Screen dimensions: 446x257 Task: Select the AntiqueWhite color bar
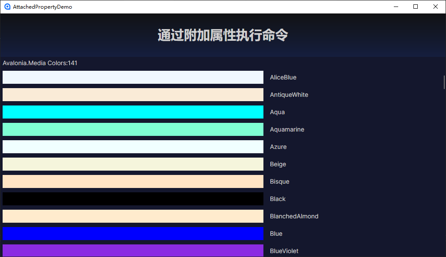pos(133,94)
